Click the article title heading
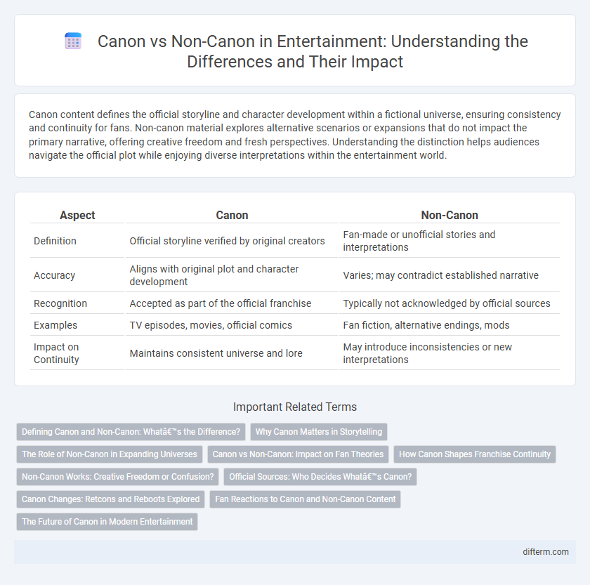 click(313, 51)
